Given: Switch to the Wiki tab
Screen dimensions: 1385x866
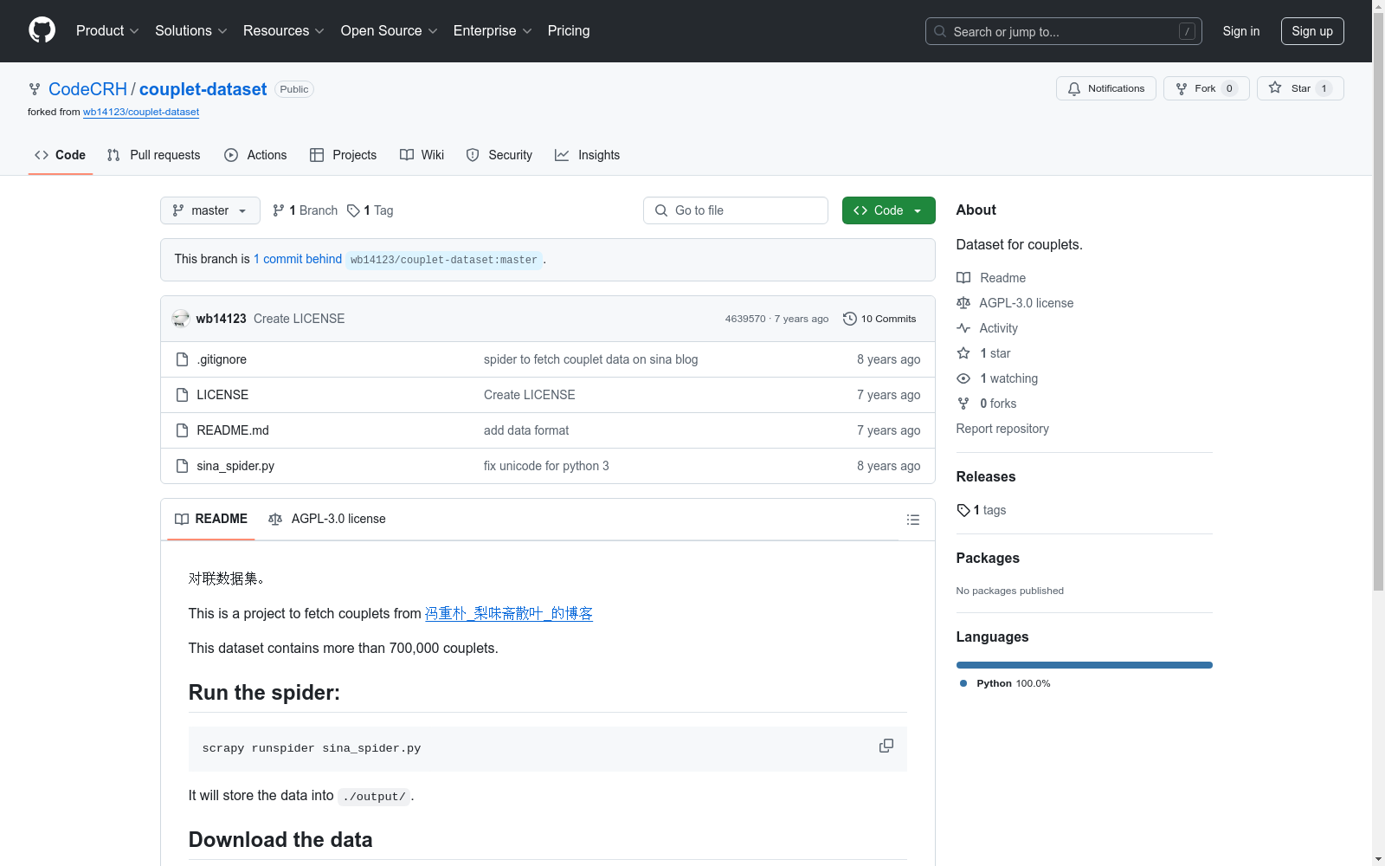Looking at the screenshot, I should click(422, 155).
